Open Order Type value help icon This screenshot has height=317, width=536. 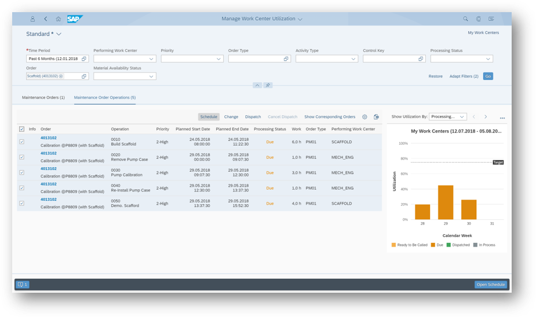coord(286,58)
